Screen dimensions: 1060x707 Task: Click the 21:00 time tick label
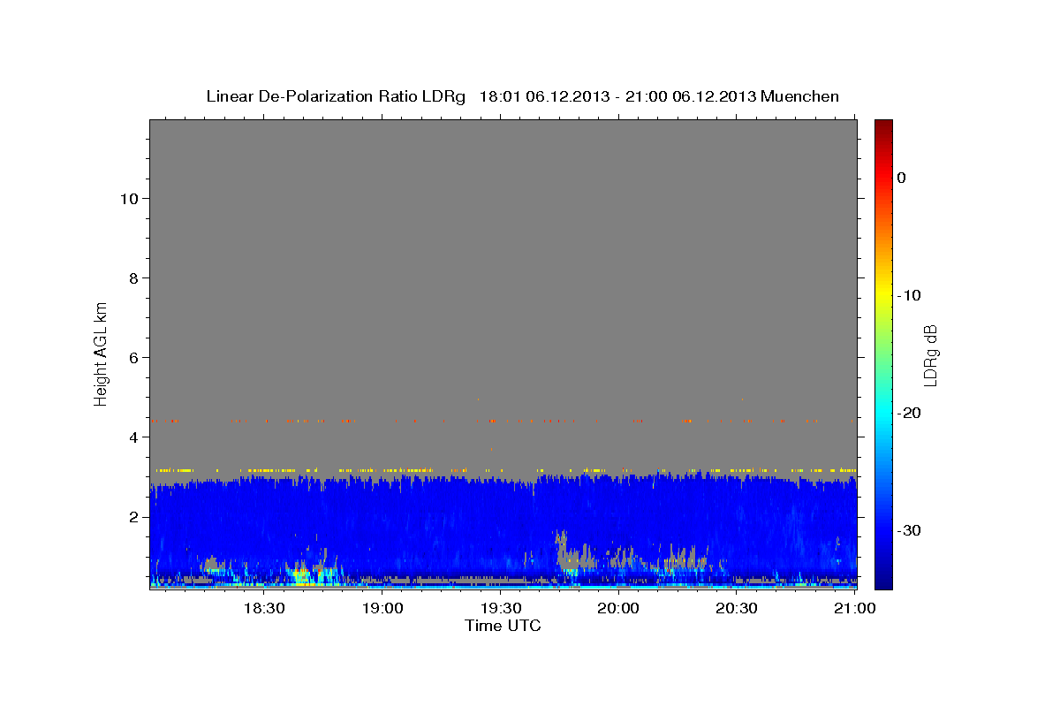(854, 608)
